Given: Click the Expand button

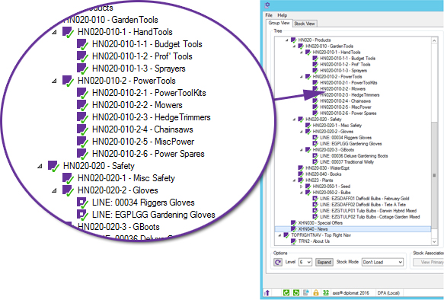Looking at the screenshot, I should tap(324, 263).
